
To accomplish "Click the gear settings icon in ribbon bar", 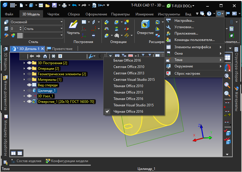I will tap(219, 14).
